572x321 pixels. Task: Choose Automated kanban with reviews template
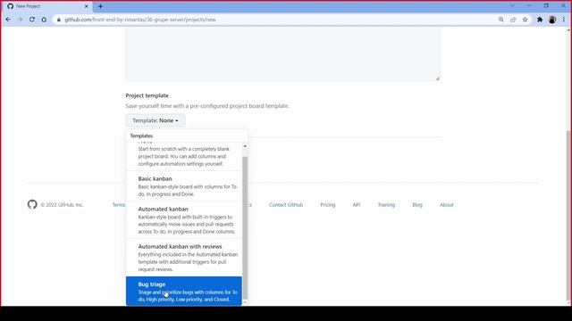tap(184, 258)
